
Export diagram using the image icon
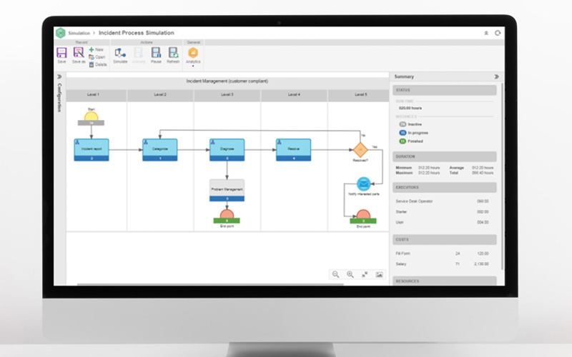tap(379, 274)
